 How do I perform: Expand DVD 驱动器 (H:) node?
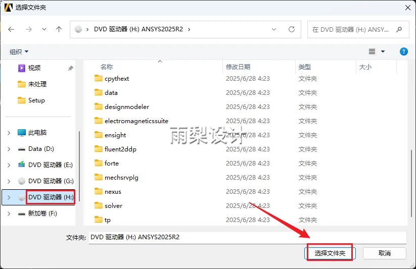pyautogui.click(x=9, y=197)
